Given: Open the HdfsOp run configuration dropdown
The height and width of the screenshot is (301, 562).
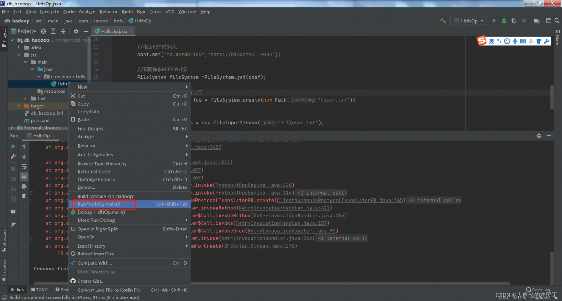Looking at the screenshot, I should pyautogui.click(x=469, y=21).
